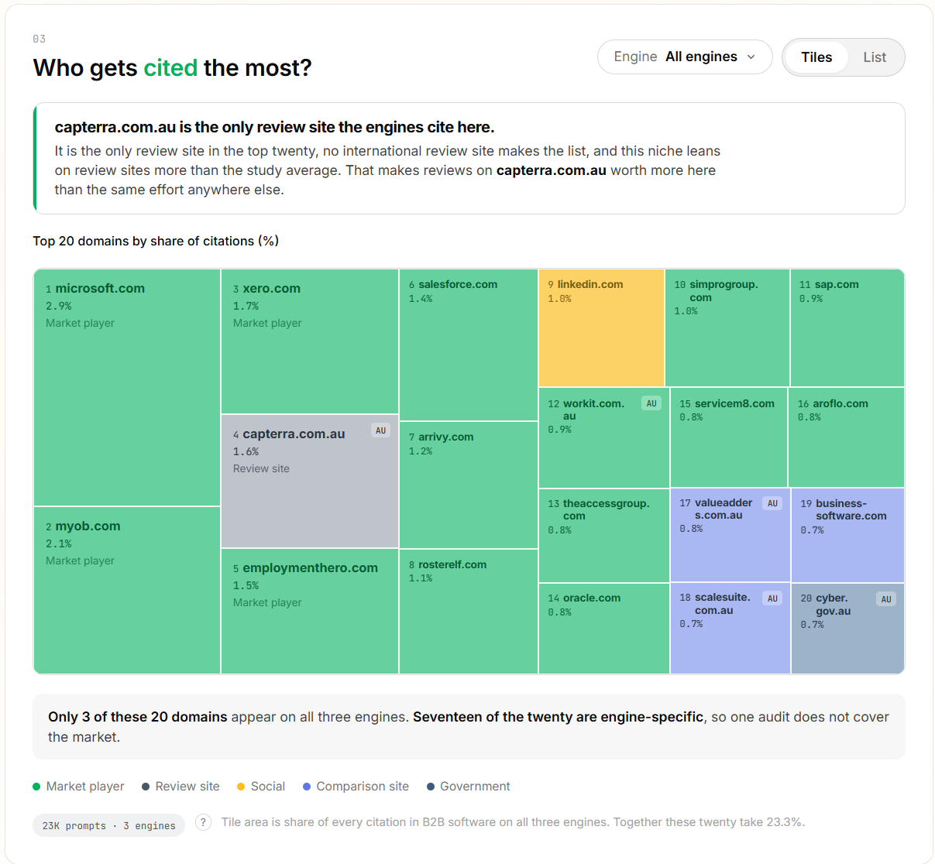
Task: Click the 'Who gets cited the most?' heading
Action: (172, 68)
